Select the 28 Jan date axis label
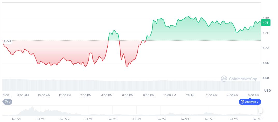This screenshot has height=122, width=278. pos(191,95)
